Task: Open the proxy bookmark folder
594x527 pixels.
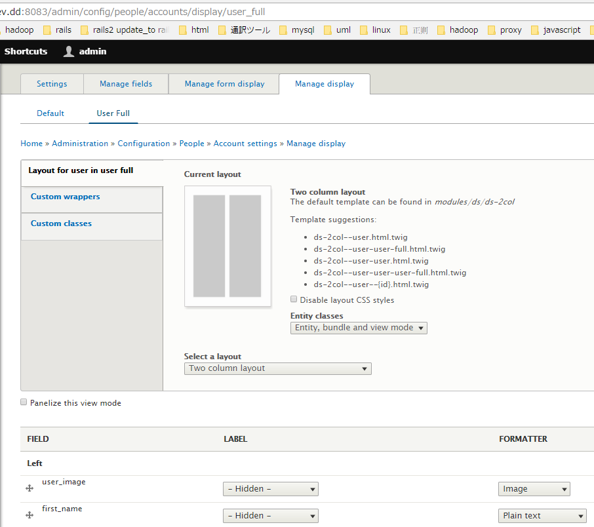Action: (504, 30)
